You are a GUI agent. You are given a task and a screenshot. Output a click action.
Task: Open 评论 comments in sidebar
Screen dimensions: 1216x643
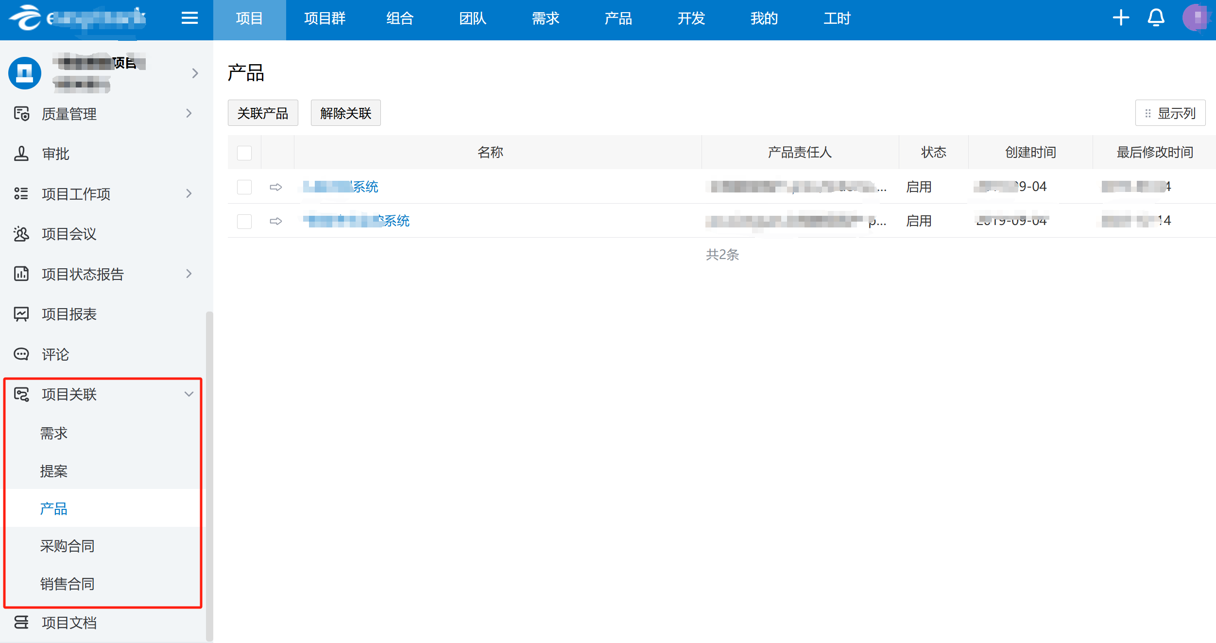click(55, 354)
